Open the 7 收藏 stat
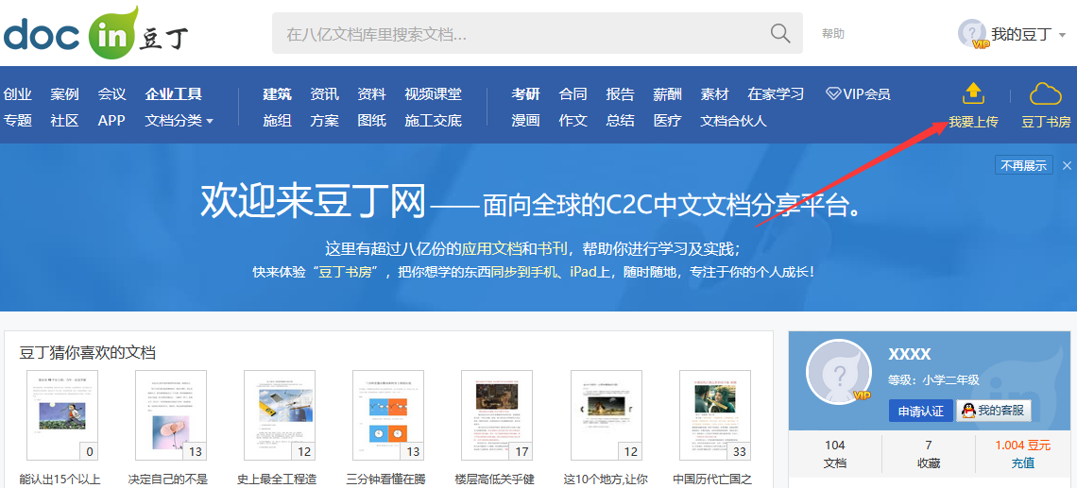The image size is (1077, 488). click(929, 454)
